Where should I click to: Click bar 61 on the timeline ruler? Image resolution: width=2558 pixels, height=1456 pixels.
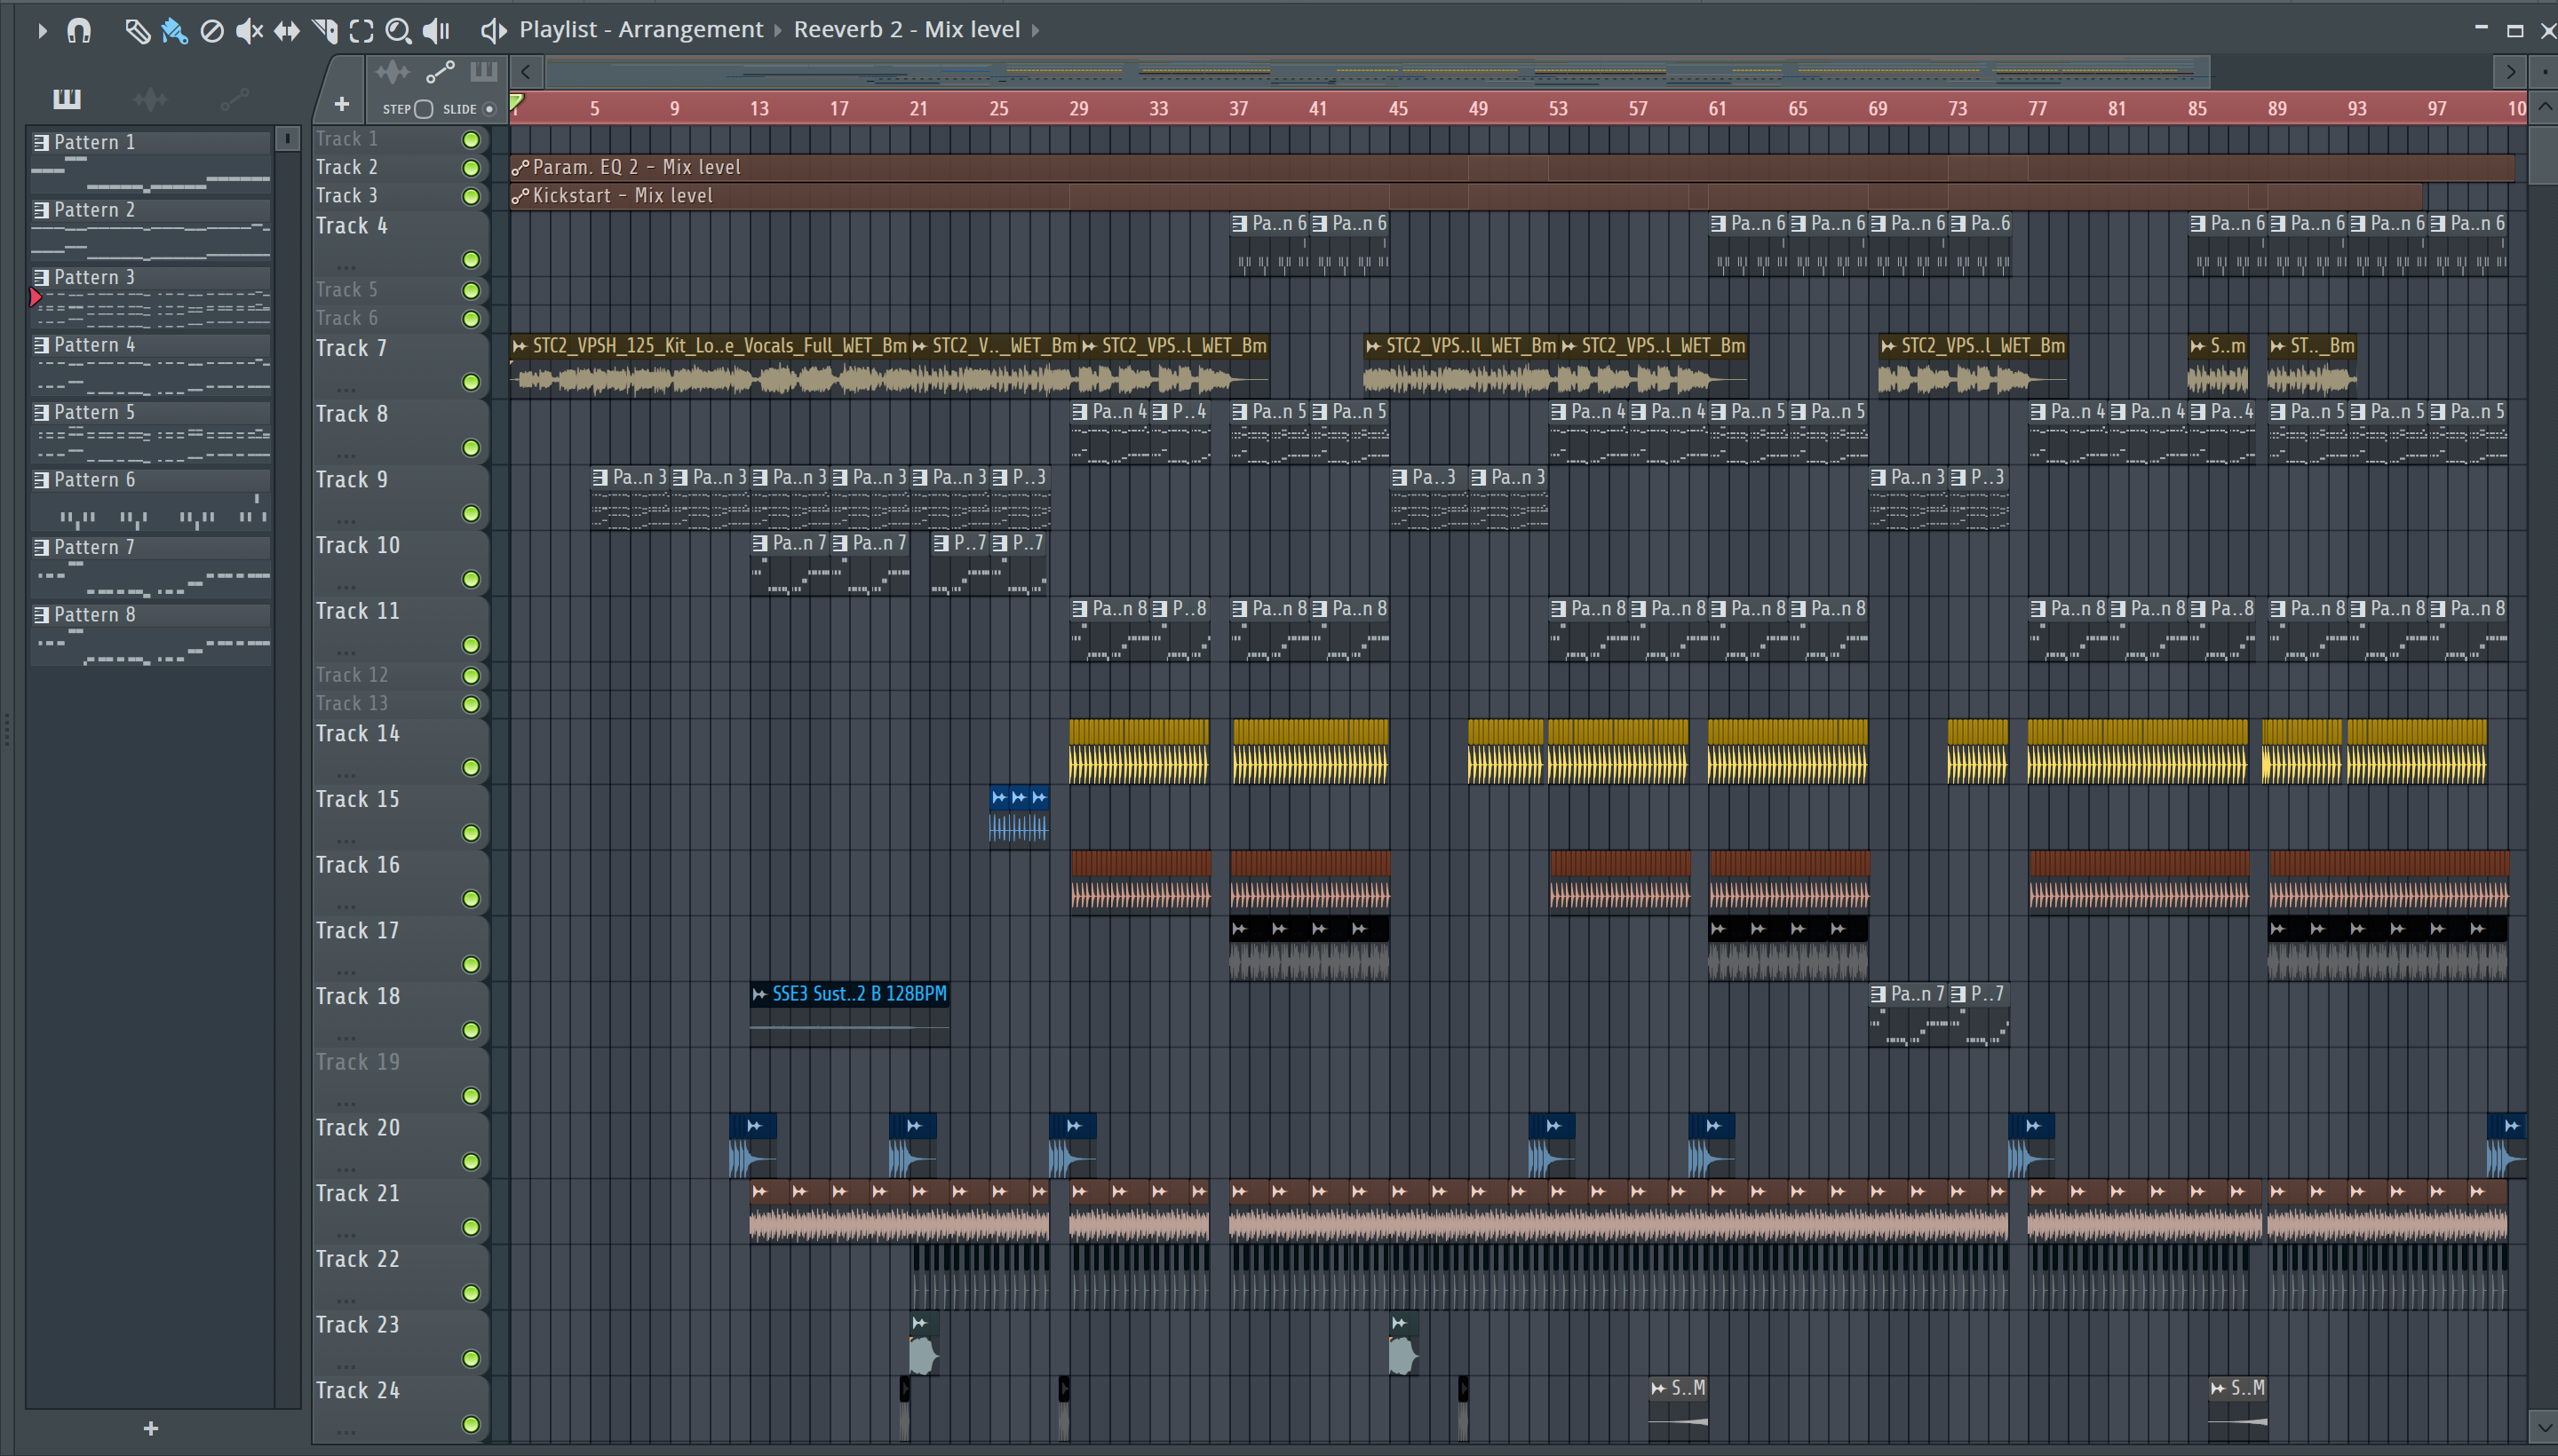click(1717, 108)
